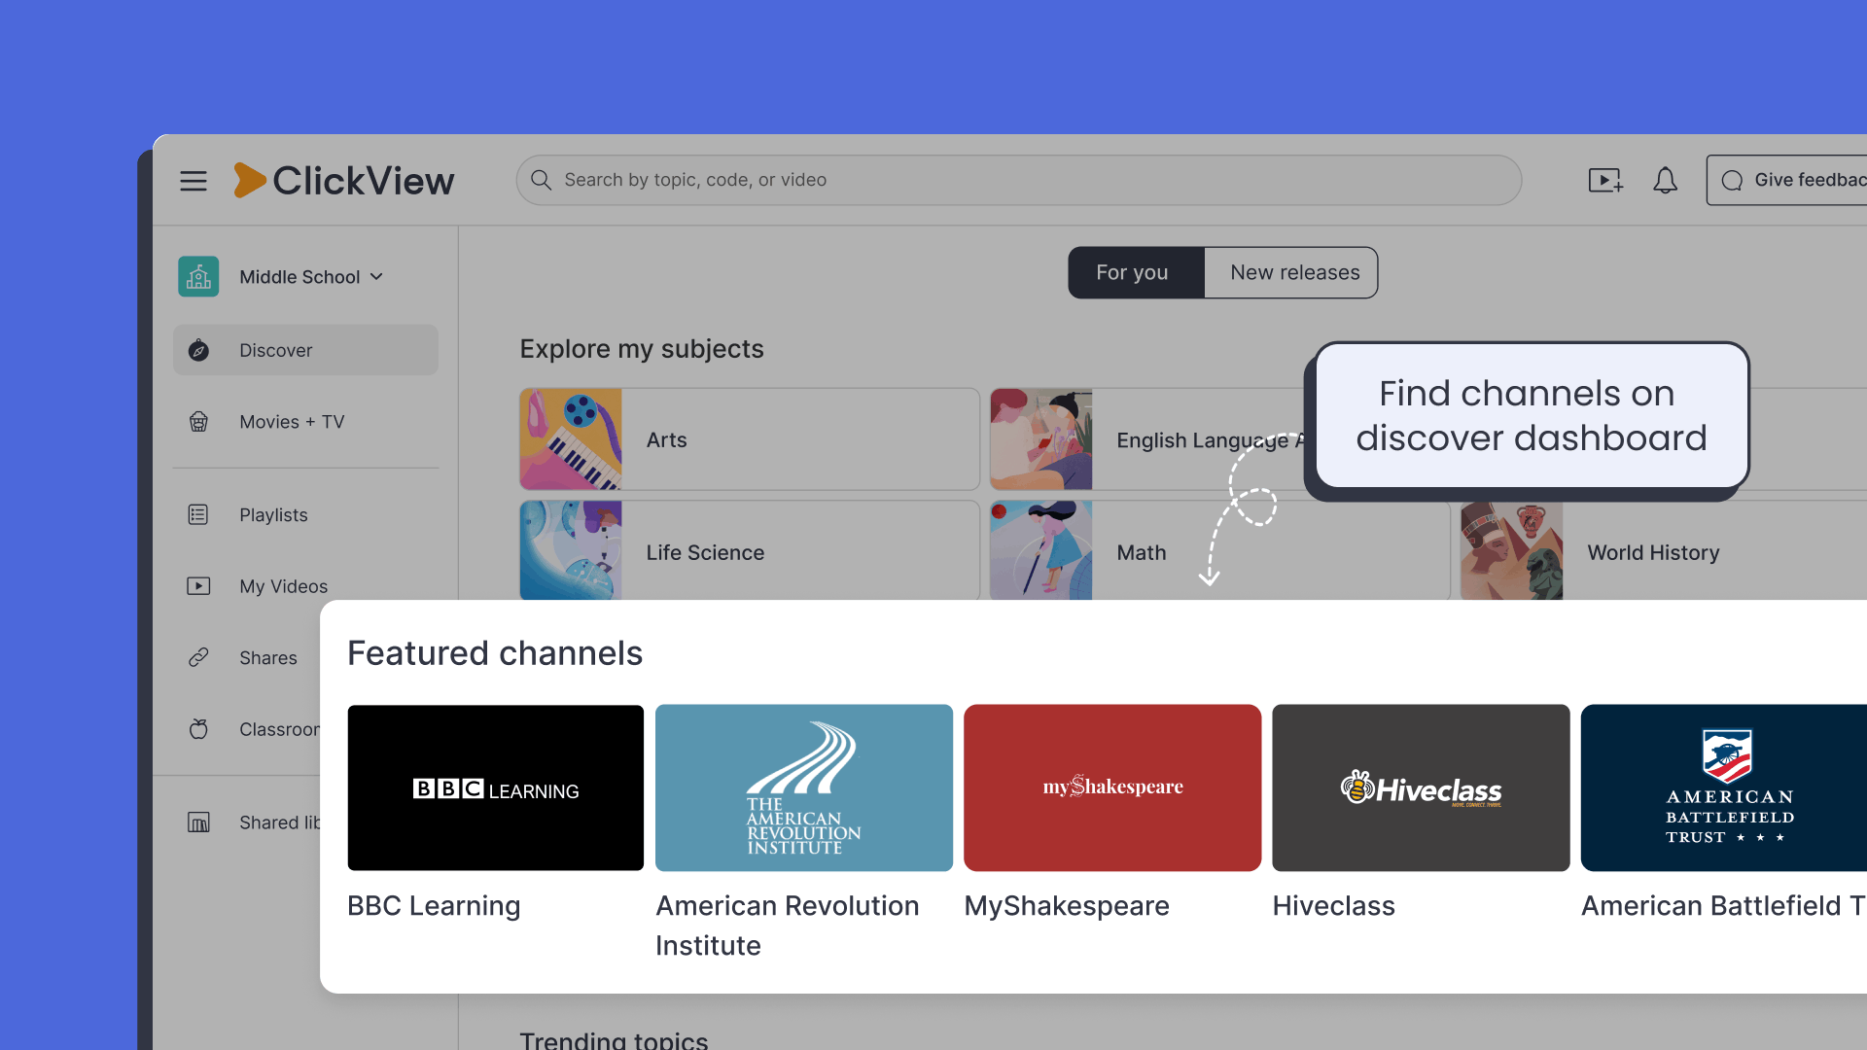Open Playlists in the sidebar
The image size is (1867, 1050).
pos(305,515)
